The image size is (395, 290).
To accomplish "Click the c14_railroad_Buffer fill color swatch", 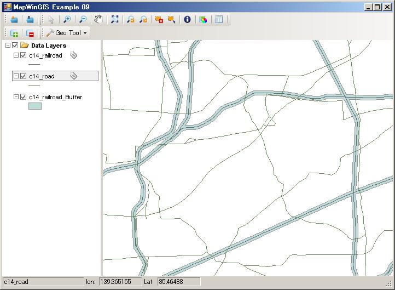I will click(34, 106).
